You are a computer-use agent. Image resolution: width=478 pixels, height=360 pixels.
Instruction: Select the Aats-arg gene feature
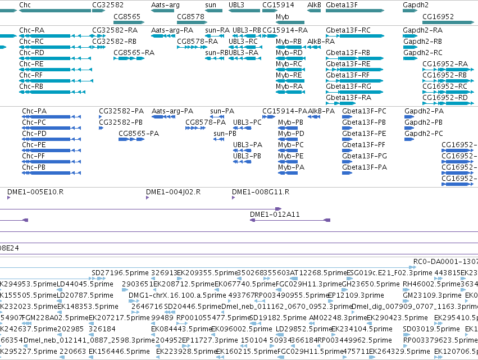(163, 11)
